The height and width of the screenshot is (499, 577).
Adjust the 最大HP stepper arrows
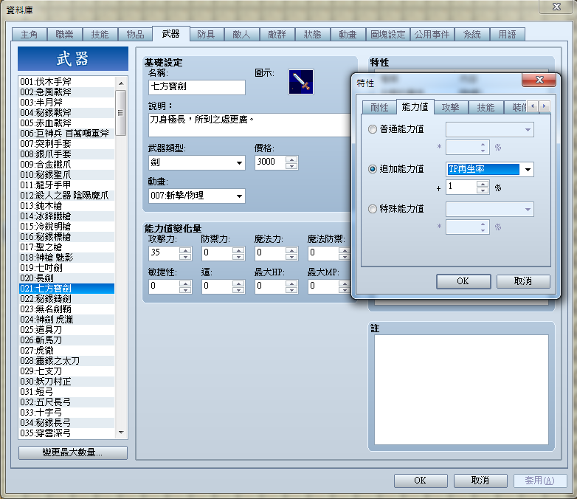(x=291, y=286)
